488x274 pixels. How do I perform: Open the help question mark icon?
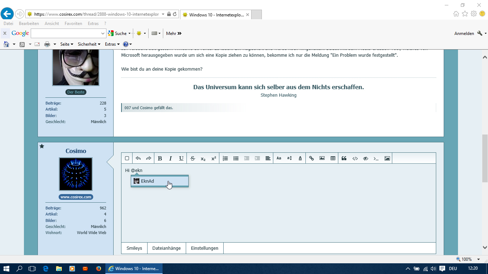(x=126, y=44)
